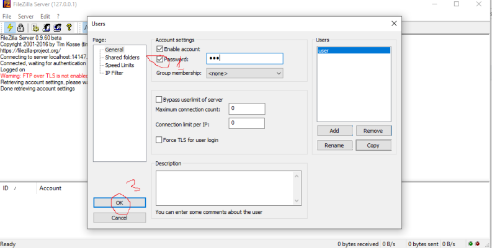Viewport: 492px width, 248px height.
Task: Click the Connection limit per IP field
Action: tap(247, 123)
